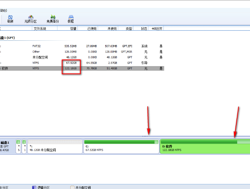Select the first small EFI partition block

click(18, 146)
